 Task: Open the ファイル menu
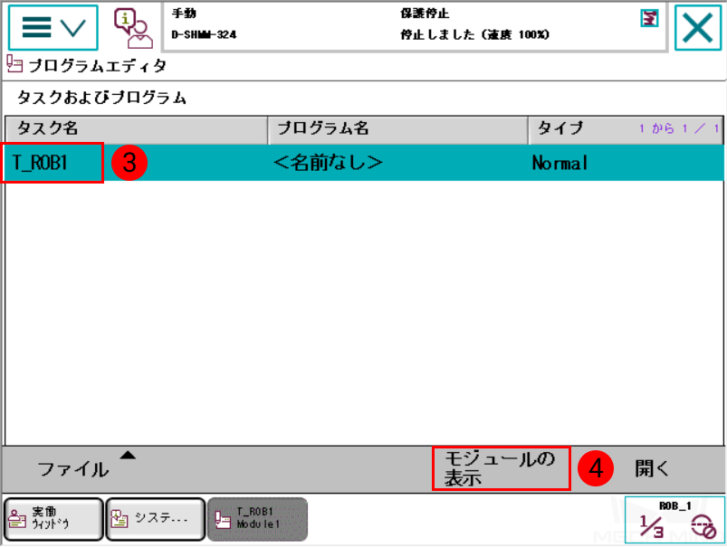(x=73, y=469)
